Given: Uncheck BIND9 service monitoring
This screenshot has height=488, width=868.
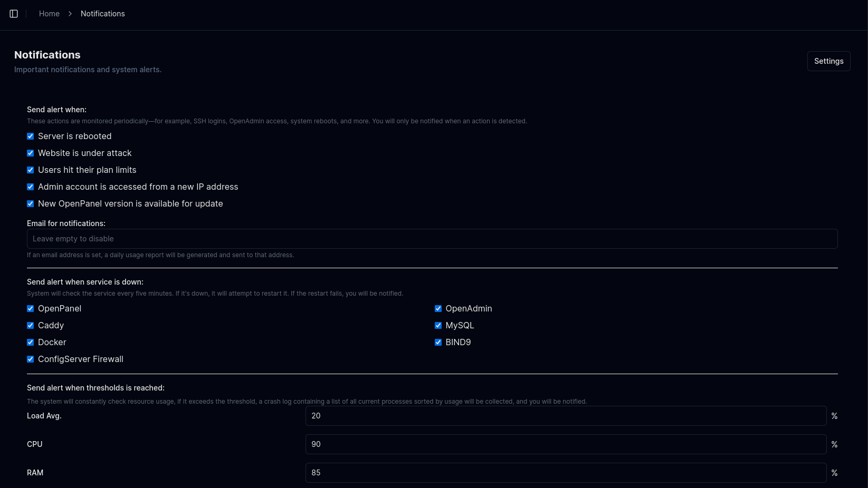Looking at the screenshot, I should click(x=438, y=342).
